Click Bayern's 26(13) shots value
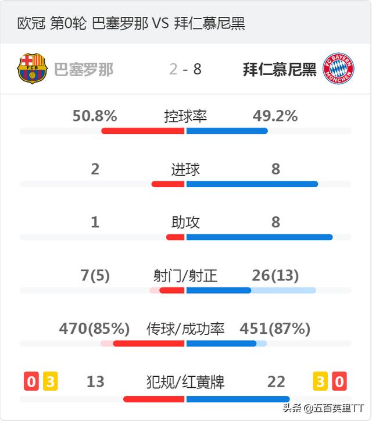Image resolution: width=372 pixels, height=421 pixels. [x=276, y=276]
